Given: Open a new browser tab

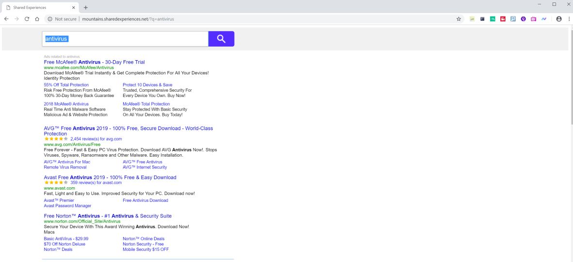Looking at the screenshot, I should [x=85, y=7].
